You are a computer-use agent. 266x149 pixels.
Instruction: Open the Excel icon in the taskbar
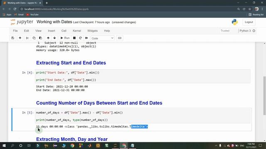(106, 145)
